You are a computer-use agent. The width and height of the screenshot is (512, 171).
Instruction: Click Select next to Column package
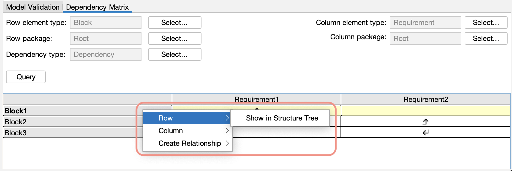point(486,38)
